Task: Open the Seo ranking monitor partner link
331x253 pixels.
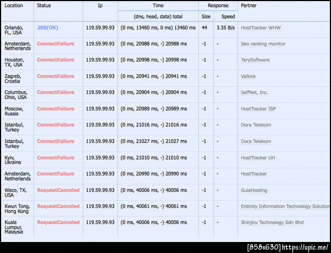Action: point(263,44)
